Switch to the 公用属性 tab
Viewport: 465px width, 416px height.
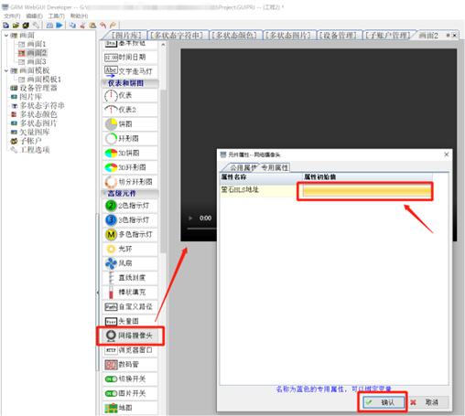243,167
